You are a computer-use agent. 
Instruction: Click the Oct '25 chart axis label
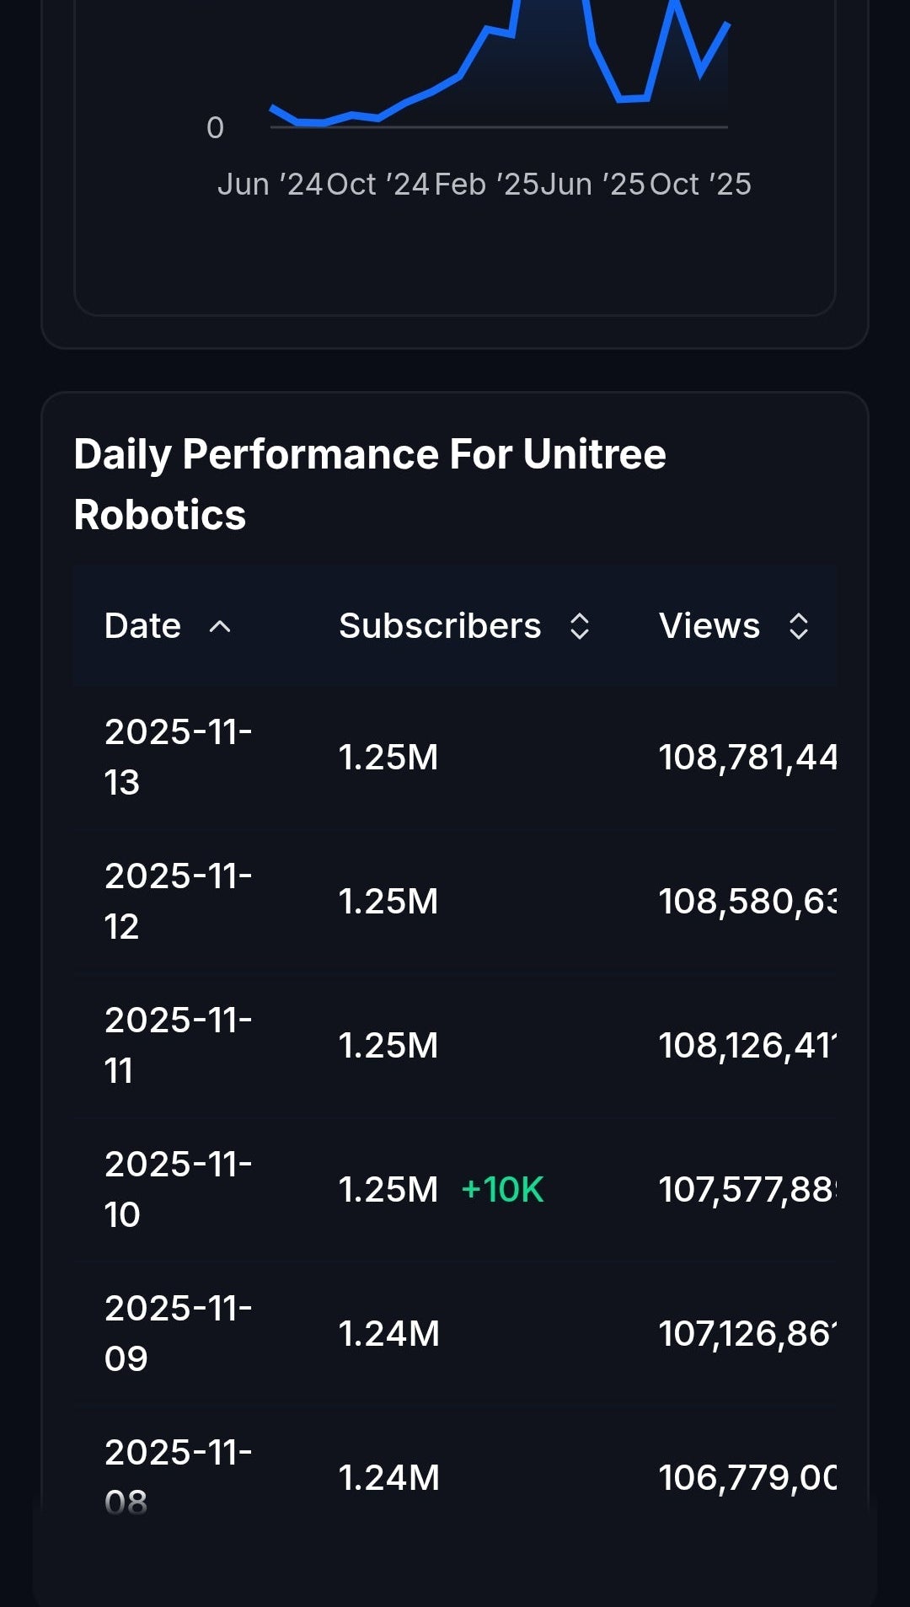point(700,185)
